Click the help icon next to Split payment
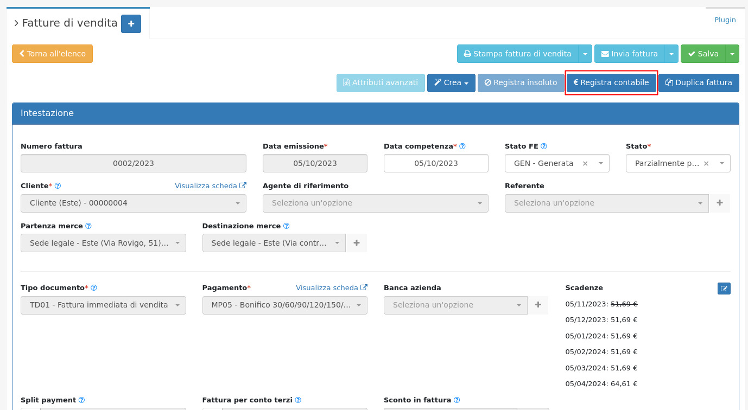 pos(81,400)
